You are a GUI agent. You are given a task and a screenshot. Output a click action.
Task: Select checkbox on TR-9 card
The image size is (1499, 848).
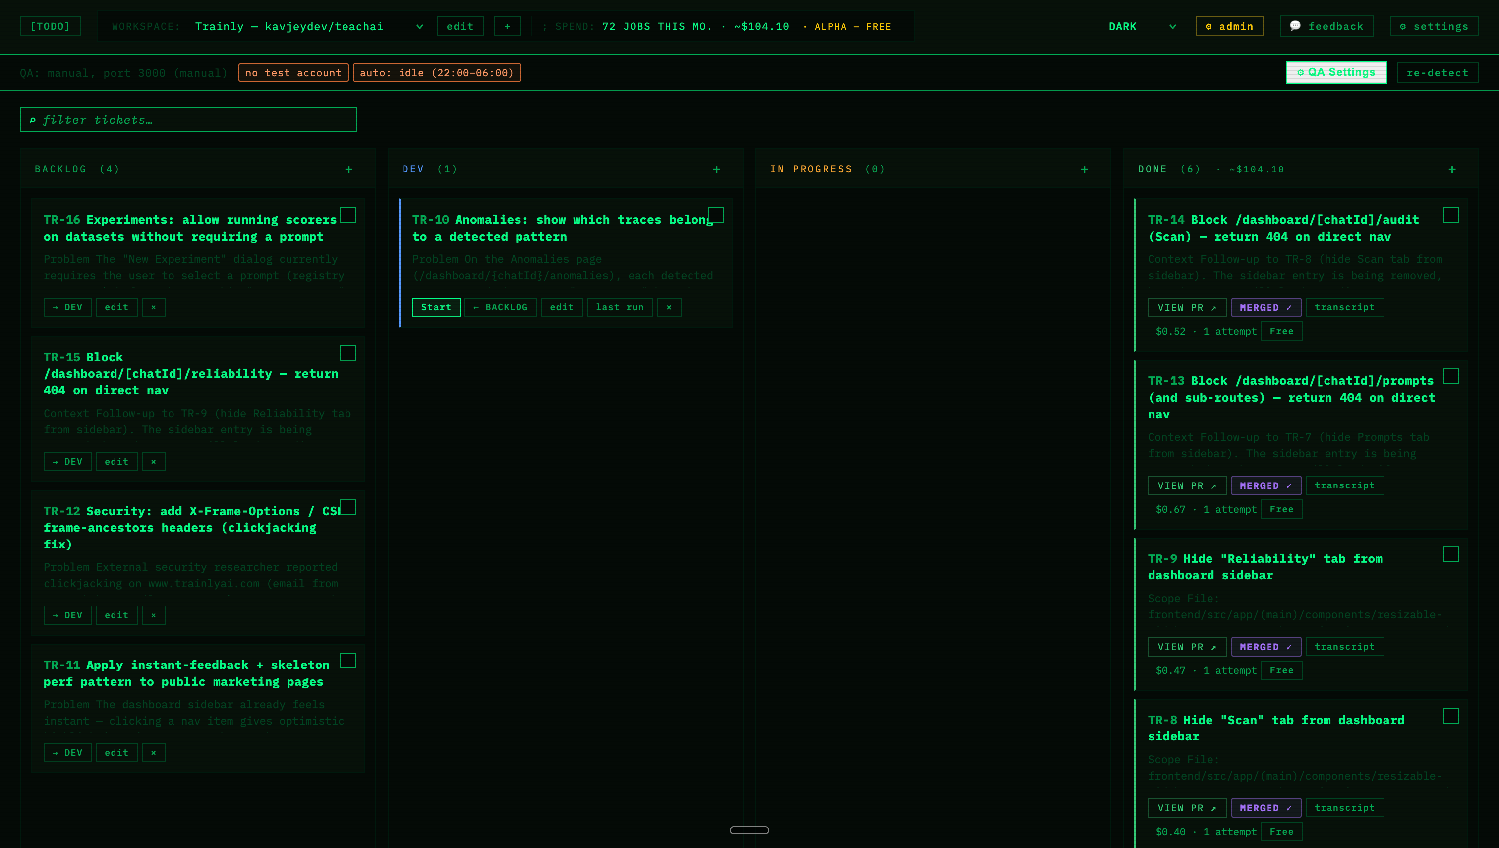(x=1452, y=554)
